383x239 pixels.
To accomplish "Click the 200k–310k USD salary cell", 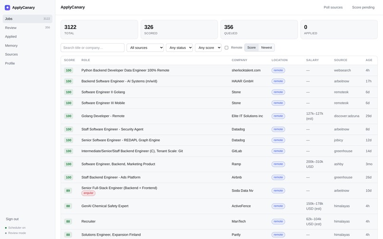I will pos(315,164).
